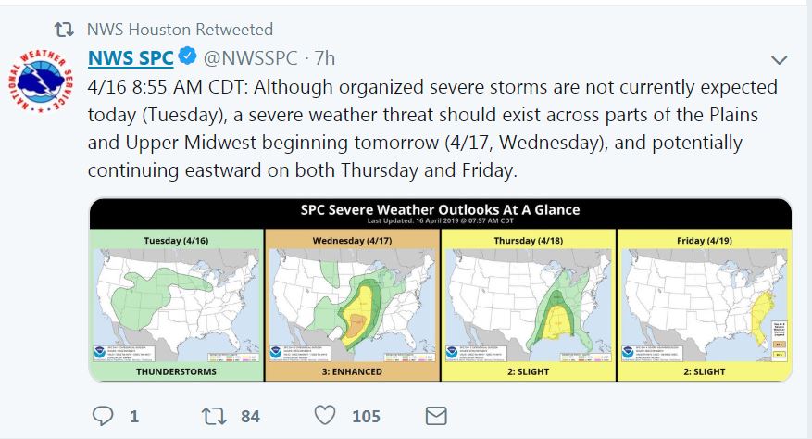Open the Thursday (4/18) slight risk map

coord(528,296)
